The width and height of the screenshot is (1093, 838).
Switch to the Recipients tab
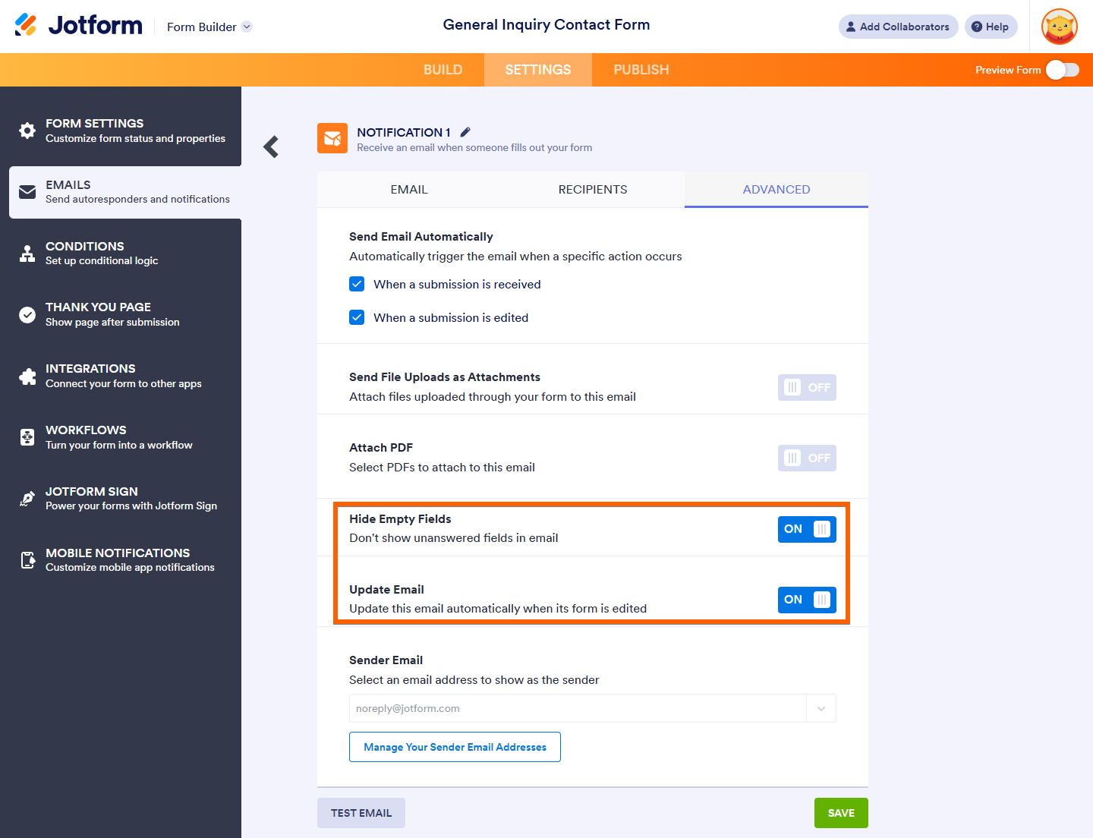click(593, 190)
